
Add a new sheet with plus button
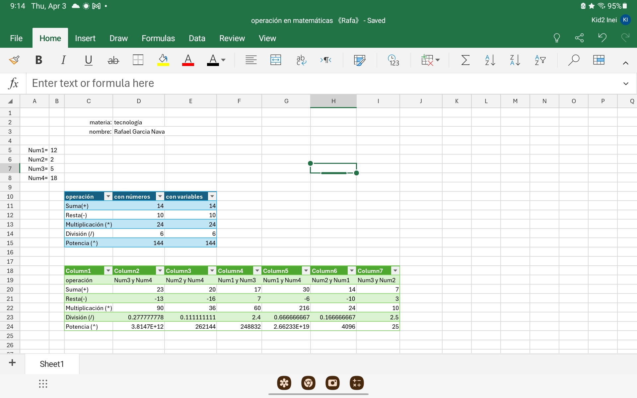click(x=12, y=363)
